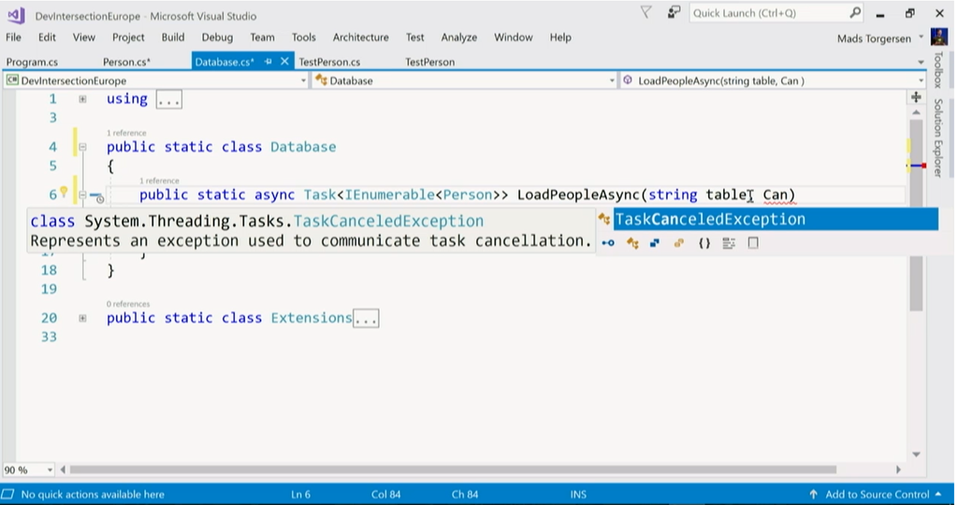Click the split editor plus button
958x505 pixels.
916,97
